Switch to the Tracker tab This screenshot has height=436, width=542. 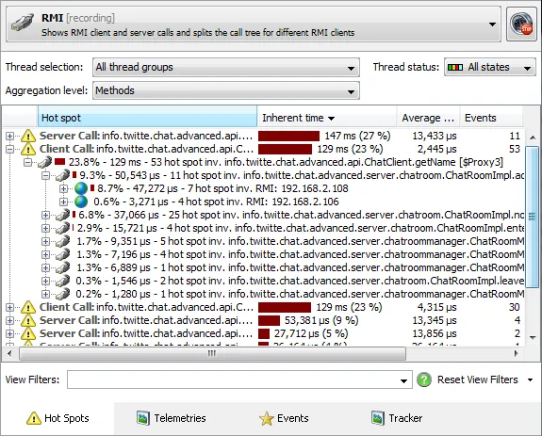(397, 418)
